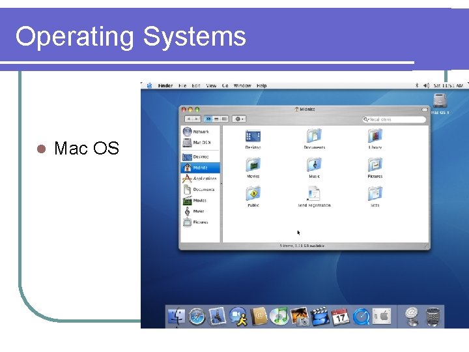Open the Finder icon in the Dock
Screen dimensions: 469x352
[x=177, y=317]
